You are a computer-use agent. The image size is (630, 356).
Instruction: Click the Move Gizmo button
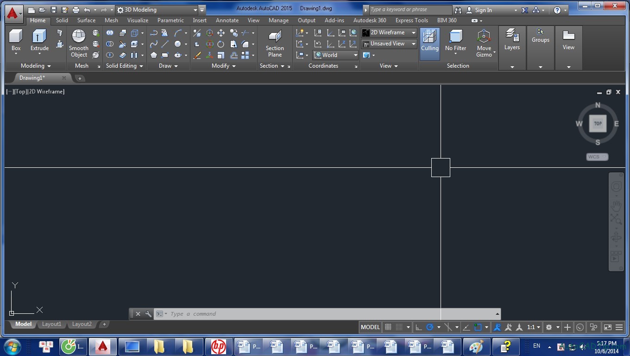click(x=484, y=43)
